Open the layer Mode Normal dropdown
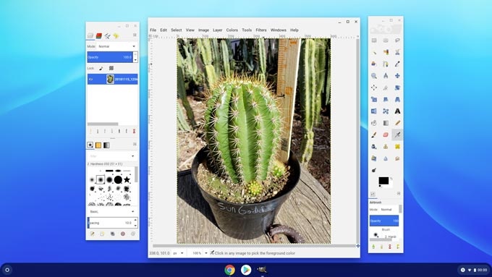The image size is (492, 277). coord(116,46)
